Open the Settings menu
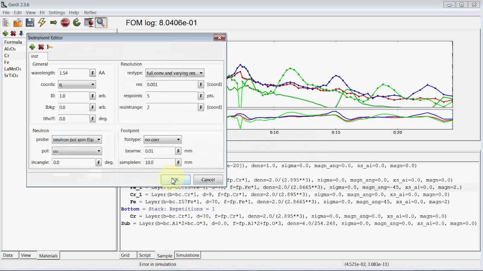Image resolution: width=483 pixels, height=271 pixels. point(57,12)
